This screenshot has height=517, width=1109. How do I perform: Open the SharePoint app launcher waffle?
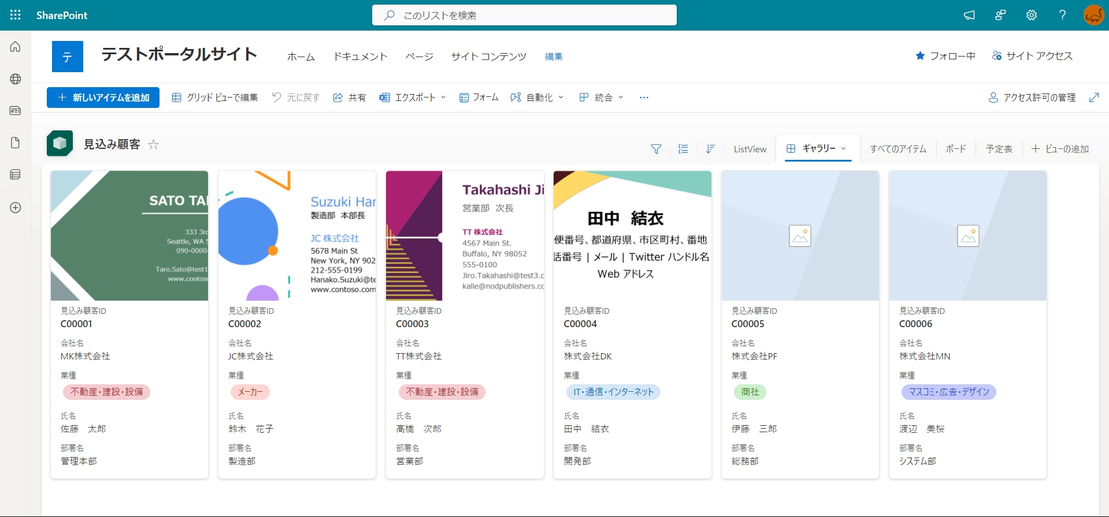(16, 15)
